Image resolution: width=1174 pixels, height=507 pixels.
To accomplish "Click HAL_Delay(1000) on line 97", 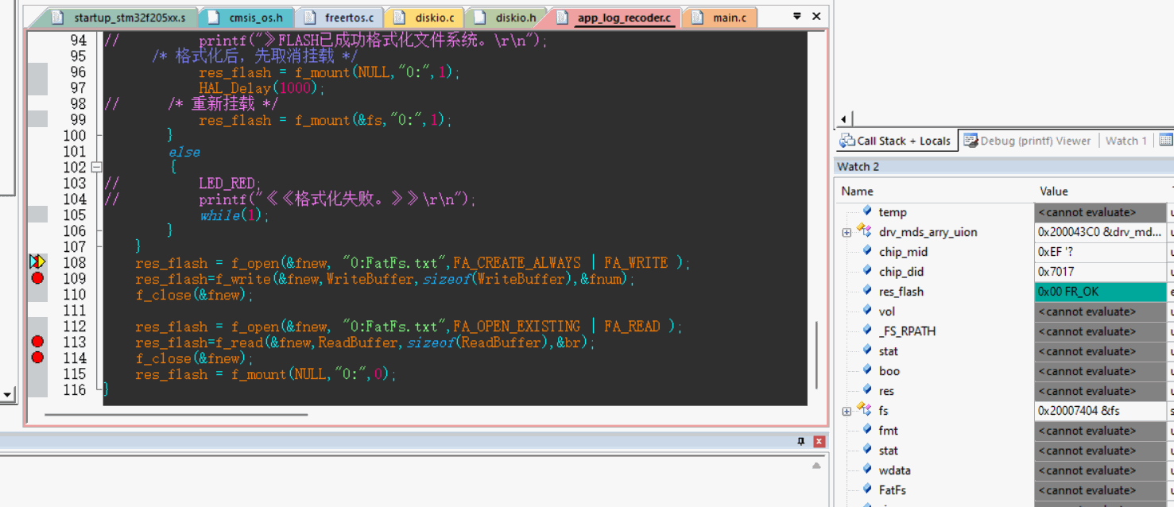I will pos(262,88).
